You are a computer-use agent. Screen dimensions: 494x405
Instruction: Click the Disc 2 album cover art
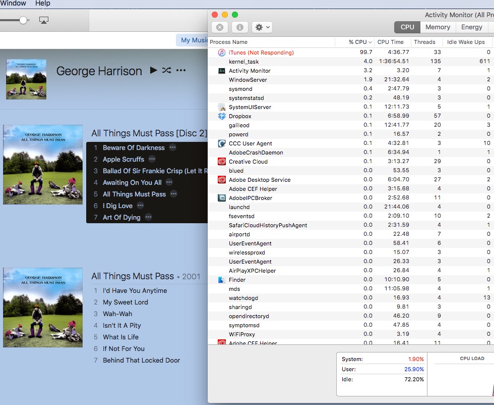pyautogui.click(x=43, y=165)
